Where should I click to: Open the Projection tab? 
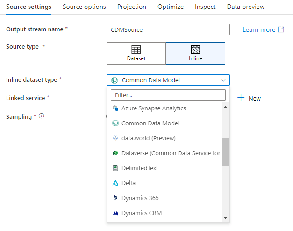132,7
